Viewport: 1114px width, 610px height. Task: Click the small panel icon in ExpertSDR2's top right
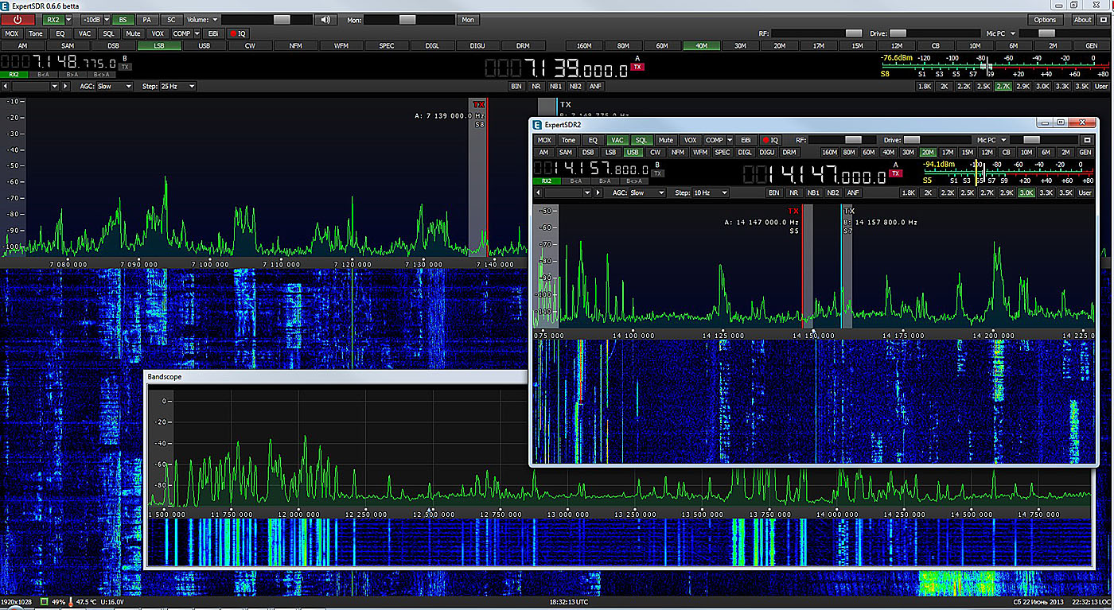pyautogui.click(x=1087, y=140)
